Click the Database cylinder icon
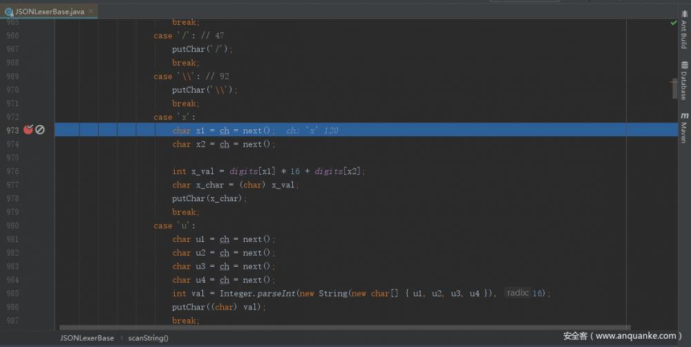 point(684,65)
